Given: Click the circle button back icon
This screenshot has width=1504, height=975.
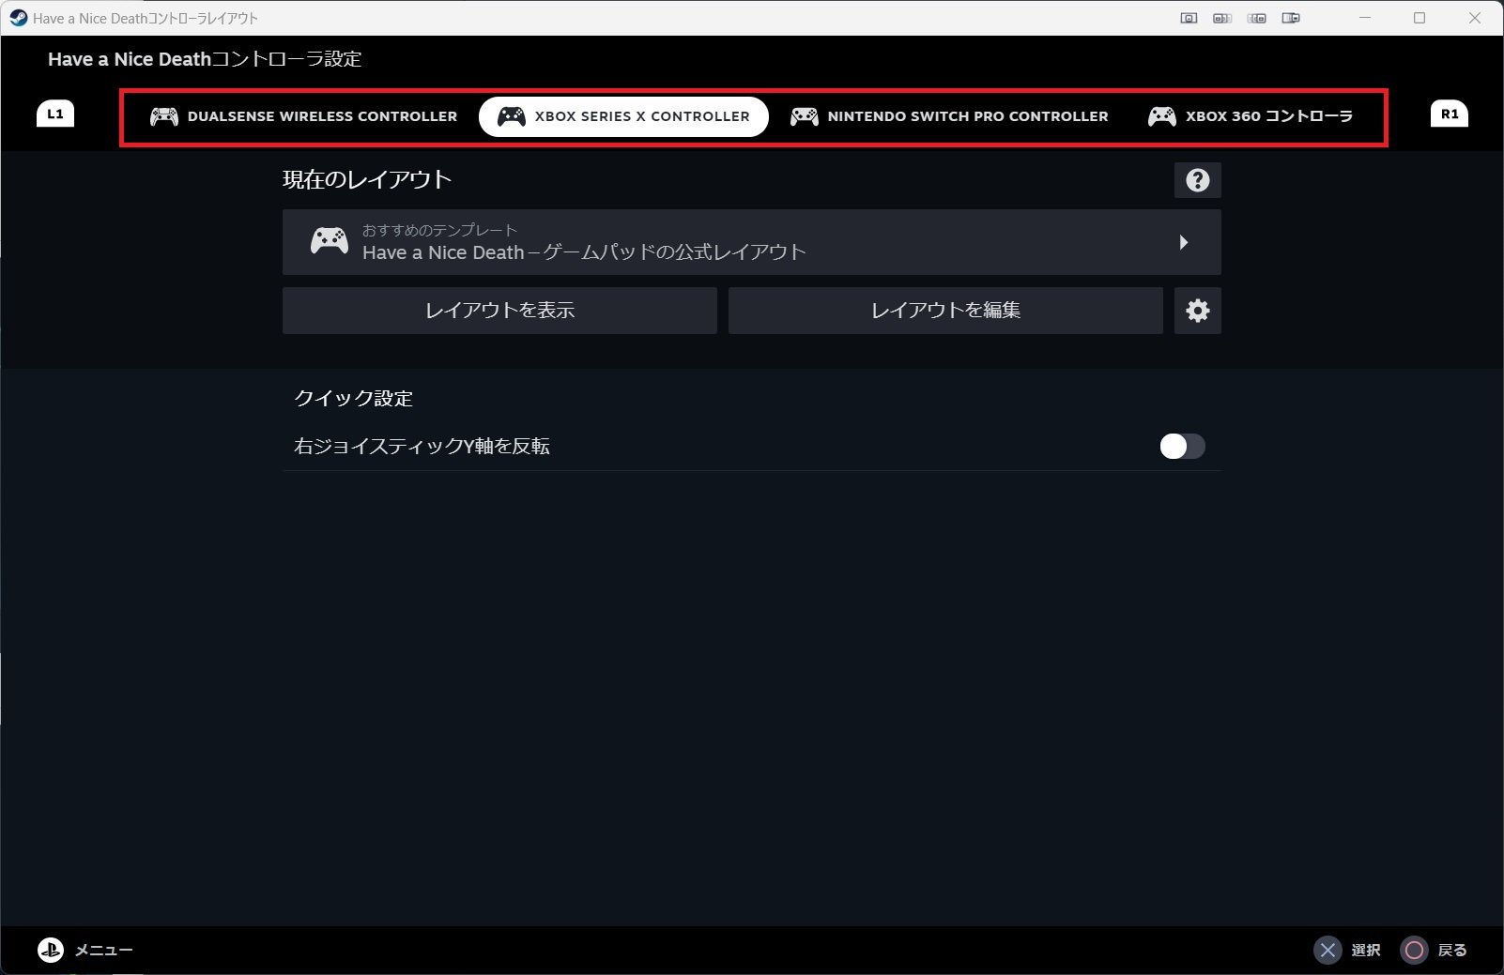Looking at the screenshot, I should pos(1414,951).
